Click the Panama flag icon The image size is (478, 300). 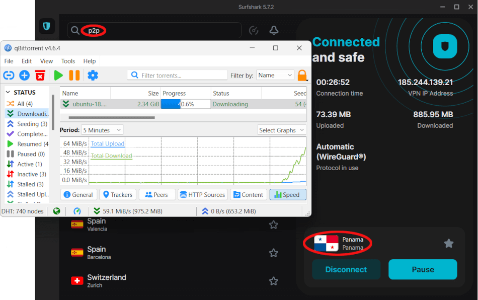326,243
